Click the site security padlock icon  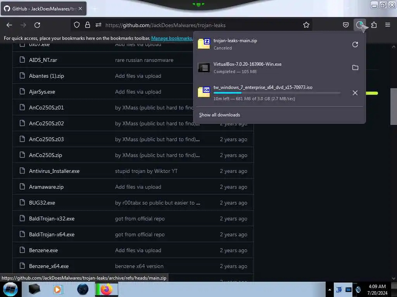tap(87, 25)
